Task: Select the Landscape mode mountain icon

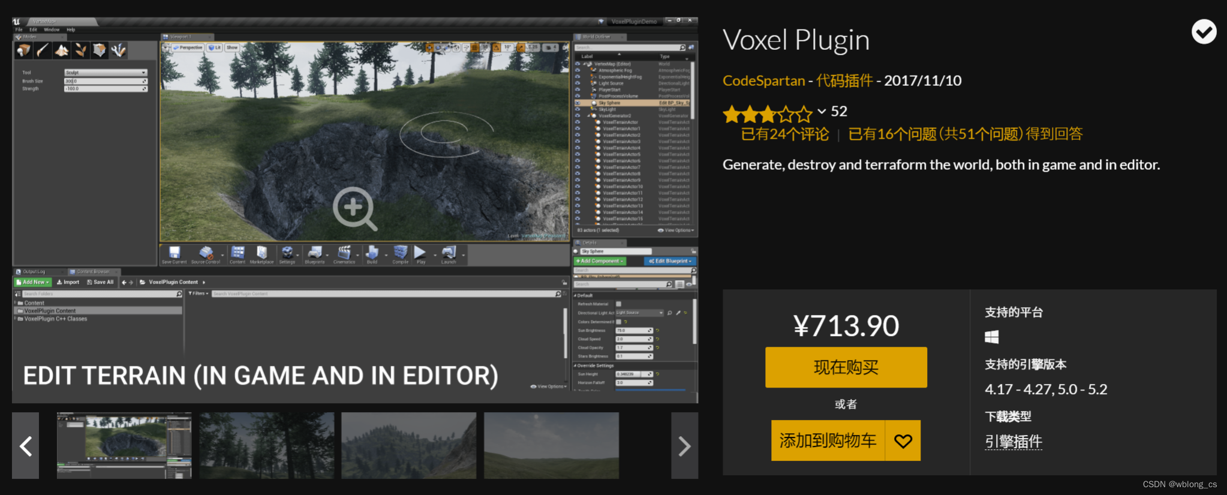Action: pos(62,50)
